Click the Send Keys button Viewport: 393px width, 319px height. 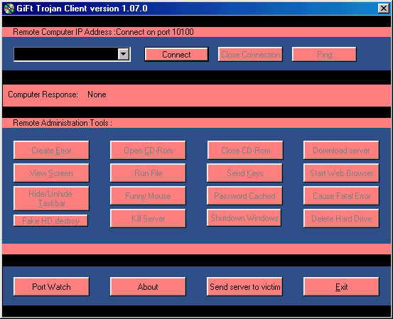pyautogui.click(x=244, y=173)
